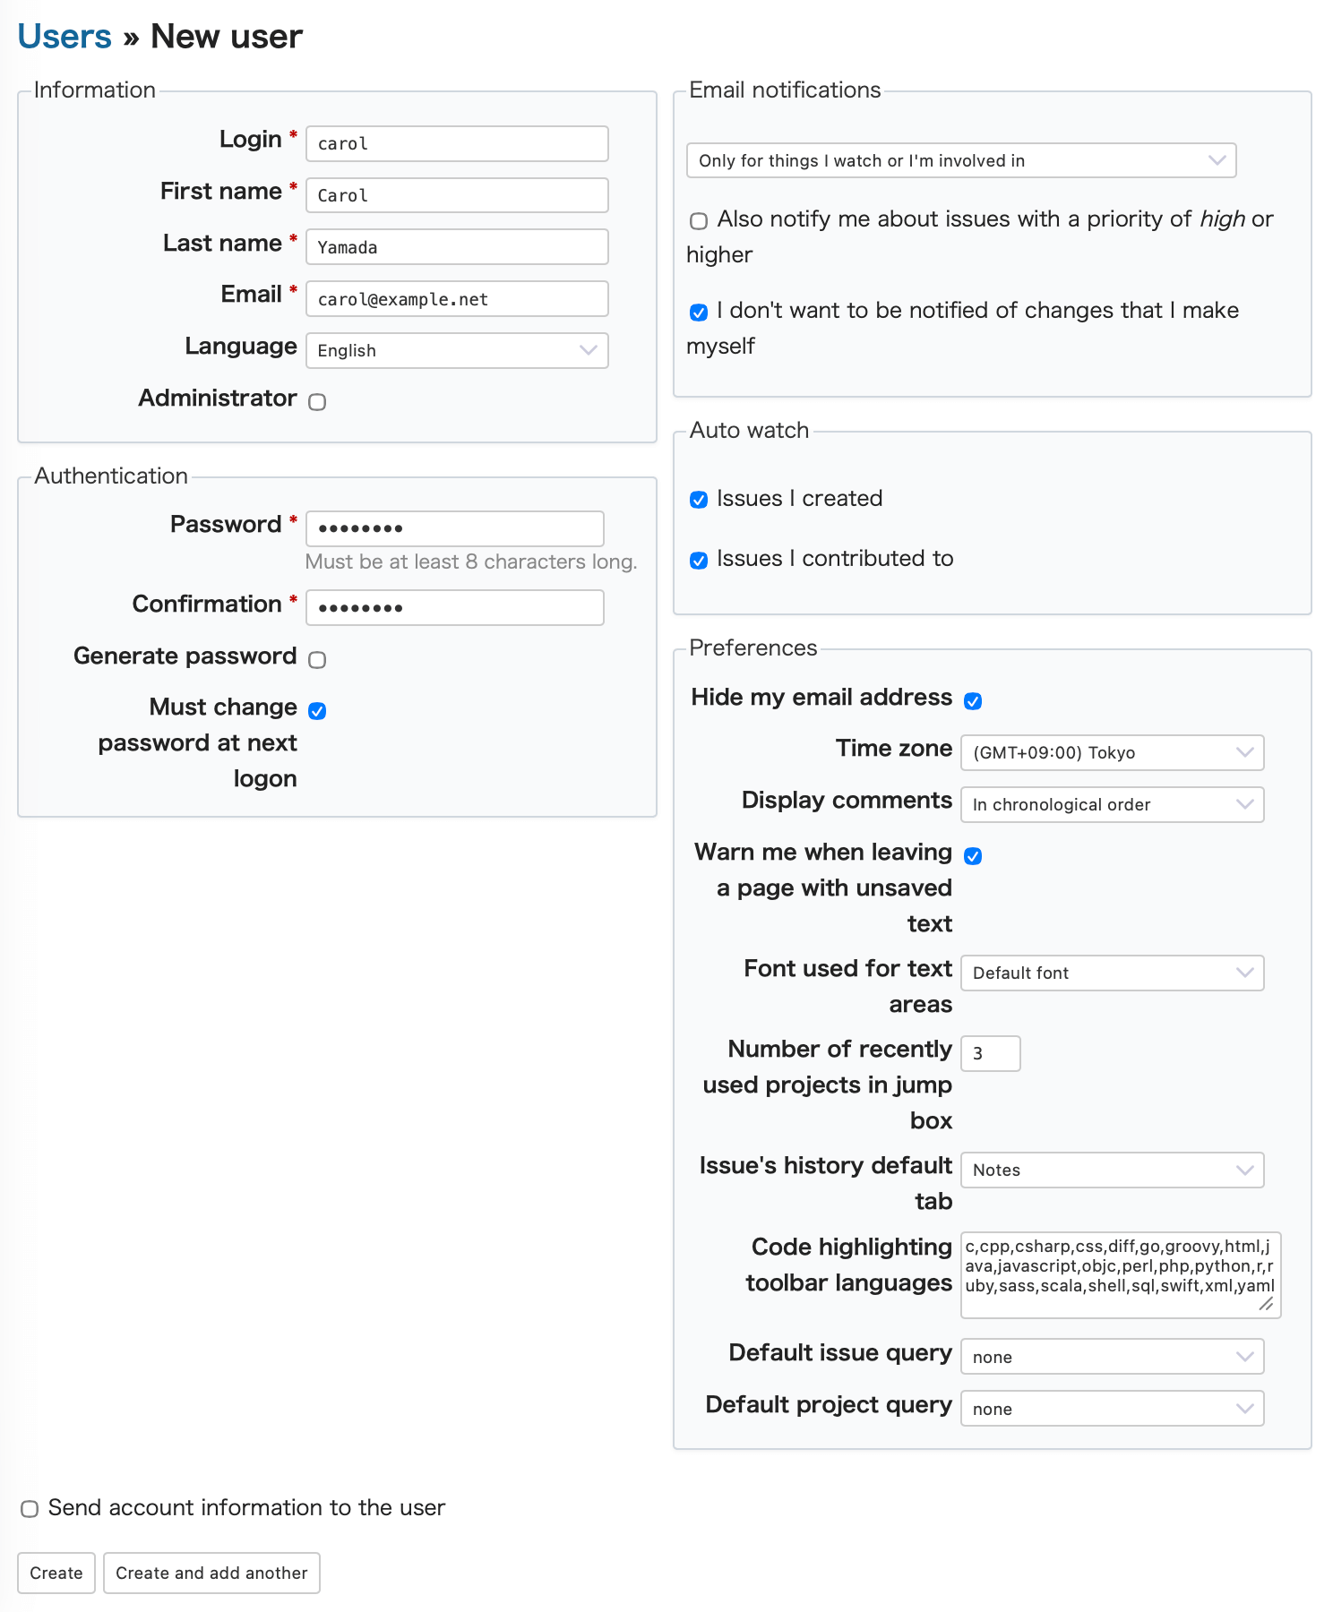The width and height of the screenshot is (1333, 1612).
Task: Open the Default project query dropdown
Action: pos(1112,1408)
